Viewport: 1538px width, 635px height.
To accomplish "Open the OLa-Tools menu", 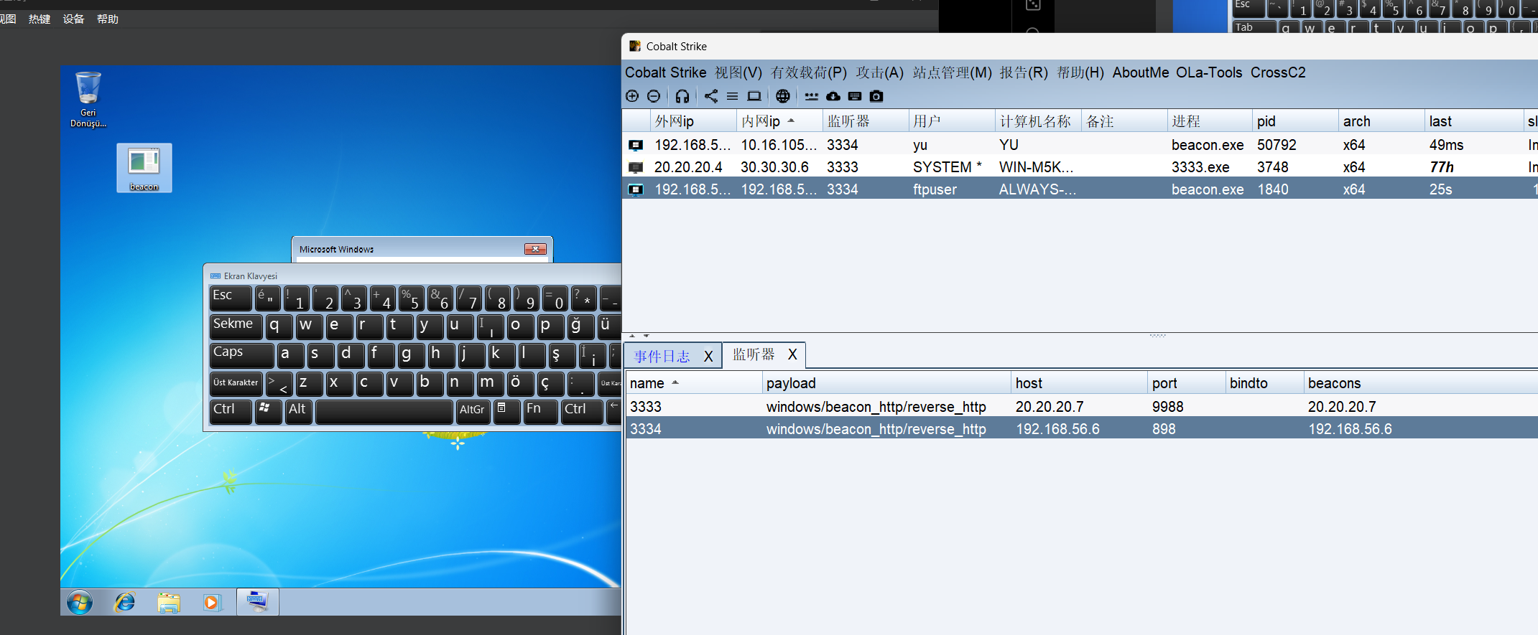I will 1209,72.
